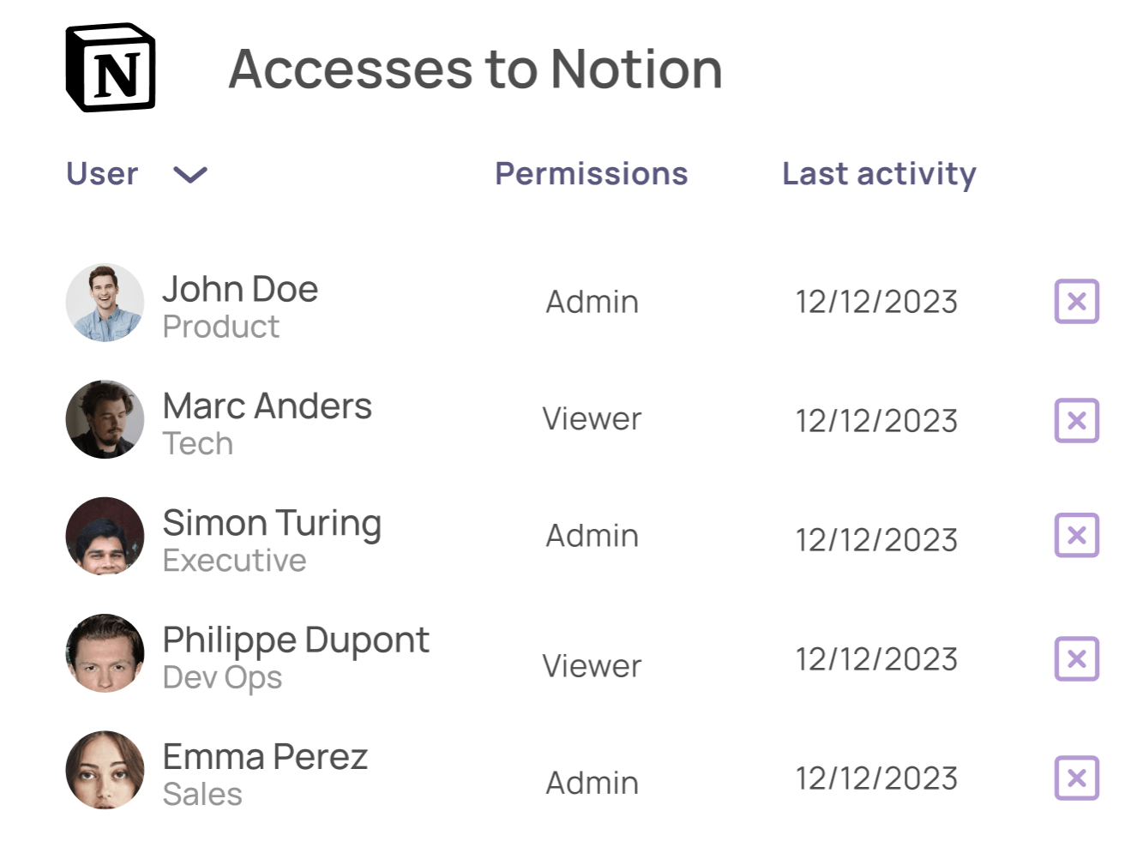
Task: Change Marc Anders' Viewer permission
Action: click(592, 419)
